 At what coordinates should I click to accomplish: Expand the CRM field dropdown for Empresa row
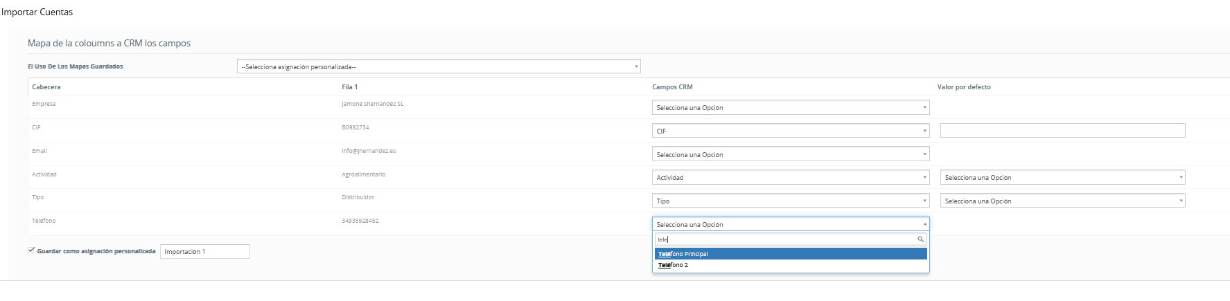791,107
